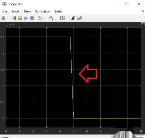Screen dimensions: 145x138
Task: Expand the Zoom options dropdown arrow
Action: pyautogui.click(x=56, y=18)
